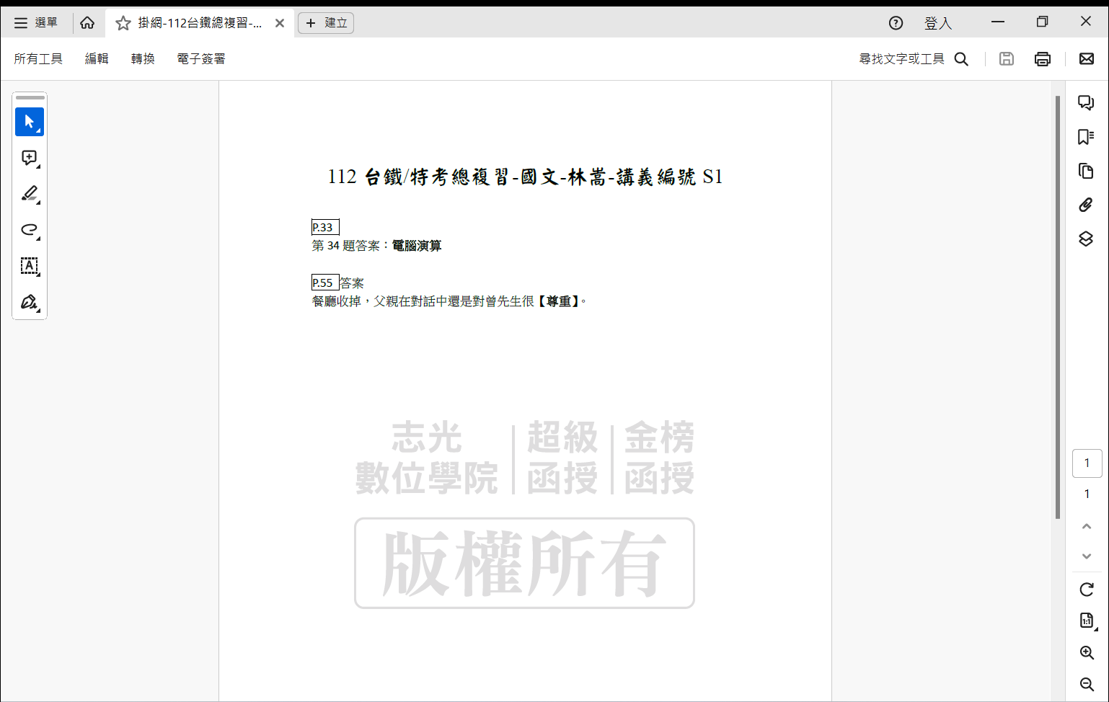Go to the Home view

[87, 23]
